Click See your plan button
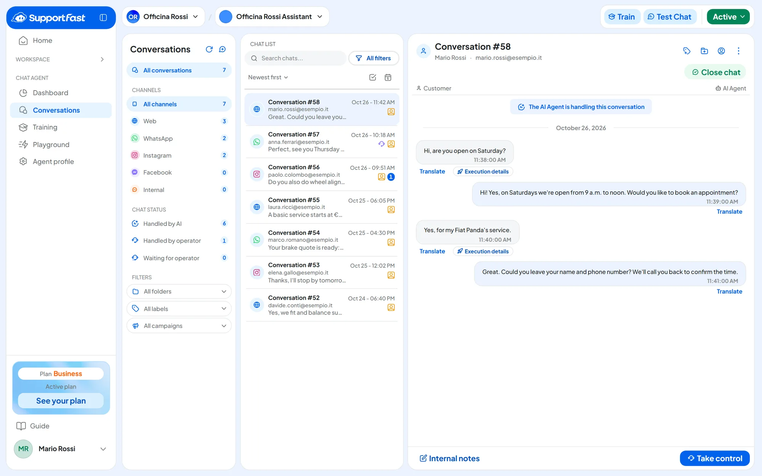Image resolution: width=762 pixels, height=476 pixels. click(x=61, y=401)
